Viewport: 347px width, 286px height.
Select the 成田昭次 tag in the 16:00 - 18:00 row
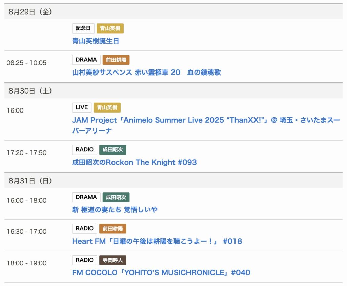point(116,198)
